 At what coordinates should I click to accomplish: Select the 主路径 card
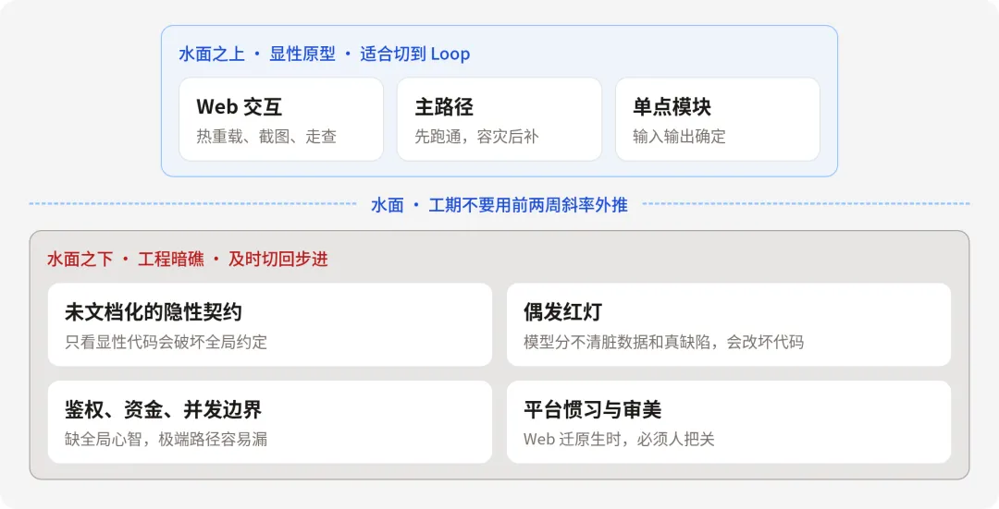point(499,119)
